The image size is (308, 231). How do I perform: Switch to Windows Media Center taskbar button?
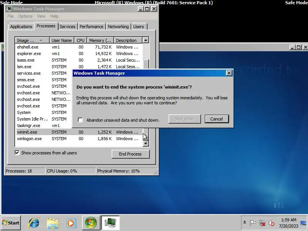[91, 223]
